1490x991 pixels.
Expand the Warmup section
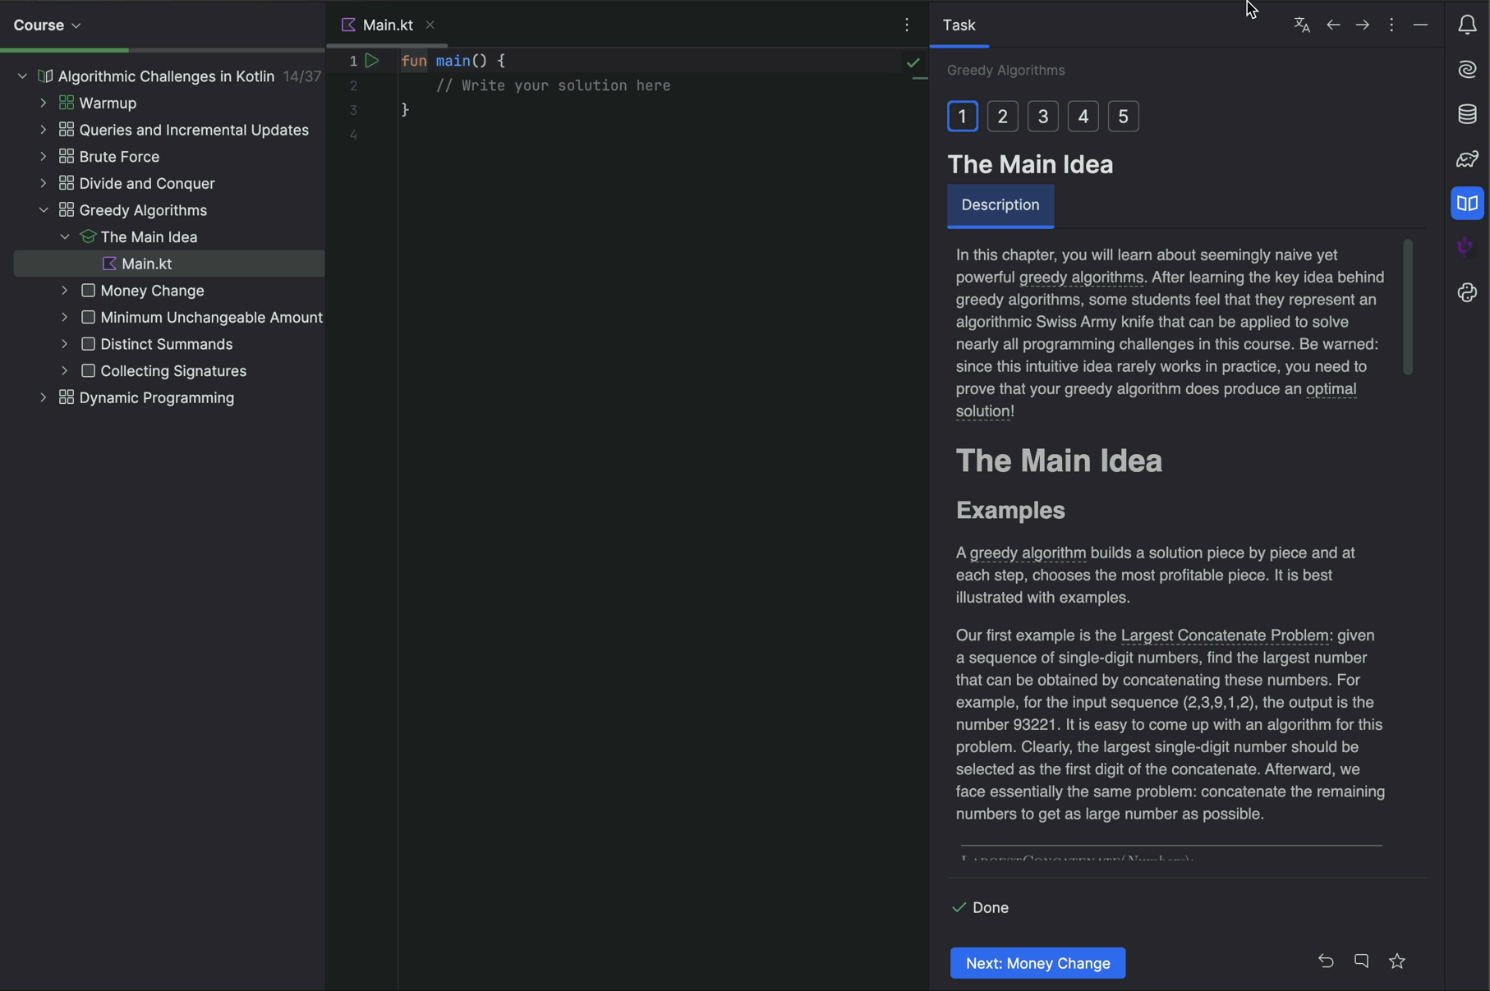44,103
